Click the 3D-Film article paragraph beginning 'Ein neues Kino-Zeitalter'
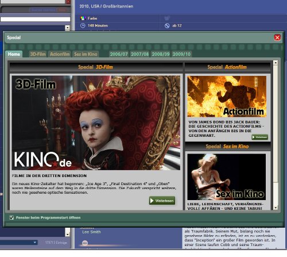This screenshot has height=257, width=287. coord(94,188)
